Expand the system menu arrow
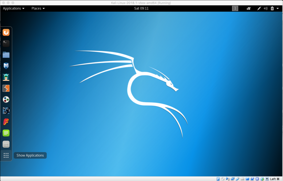 (277, 9)
